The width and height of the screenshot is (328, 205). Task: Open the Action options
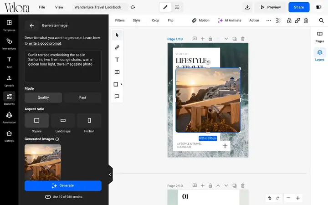[254, 20]
